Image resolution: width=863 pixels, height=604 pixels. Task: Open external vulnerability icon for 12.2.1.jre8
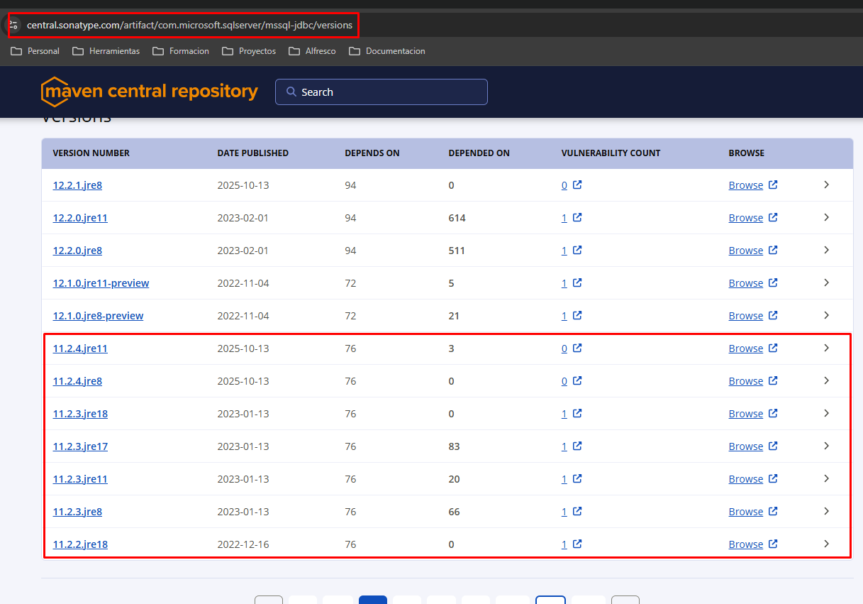coord(577,185)
